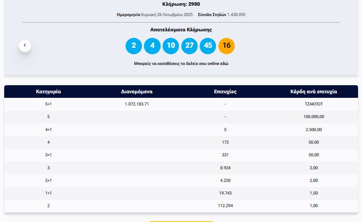Click the date Κυριακή 26 Οκτωβρίου 2025
Image resolution: width=363 pixels, height=222 pixels.
point(168,15)
